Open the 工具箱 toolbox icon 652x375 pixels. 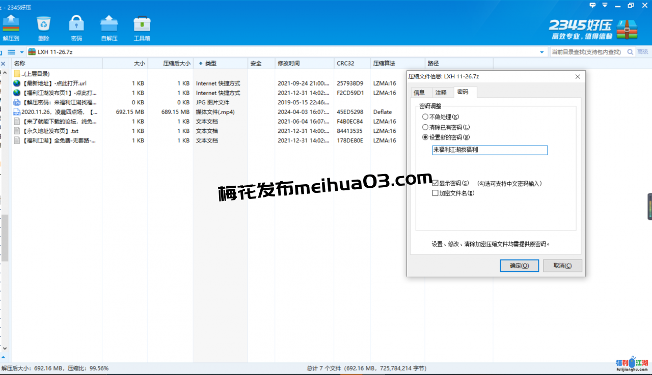click(x=142, y=27)
